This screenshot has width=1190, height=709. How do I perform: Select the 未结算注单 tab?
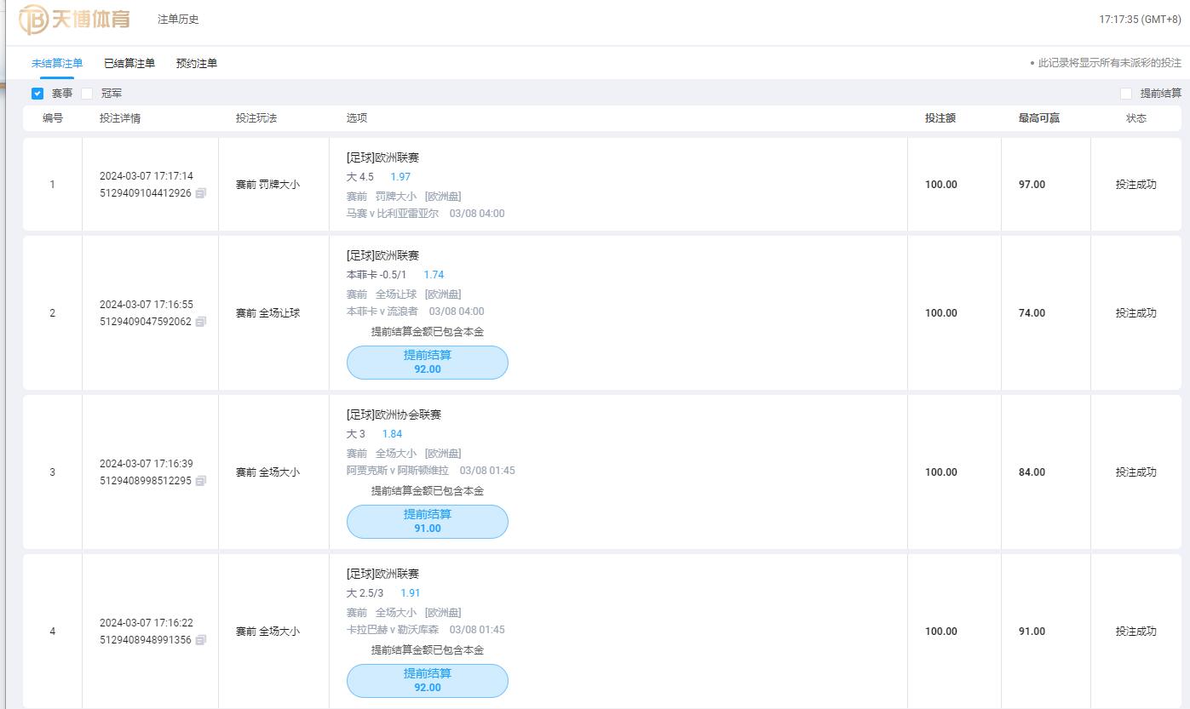pos(57,63)
